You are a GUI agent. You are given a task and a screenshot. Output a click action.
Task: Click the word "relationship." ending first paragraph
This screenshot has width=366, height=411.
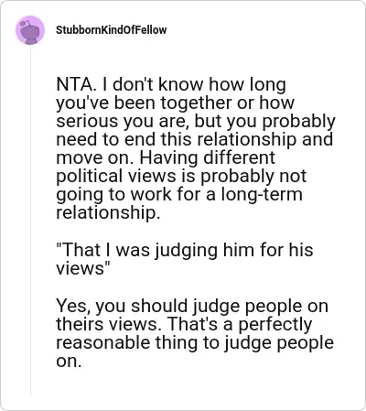[x=108, y=212]
